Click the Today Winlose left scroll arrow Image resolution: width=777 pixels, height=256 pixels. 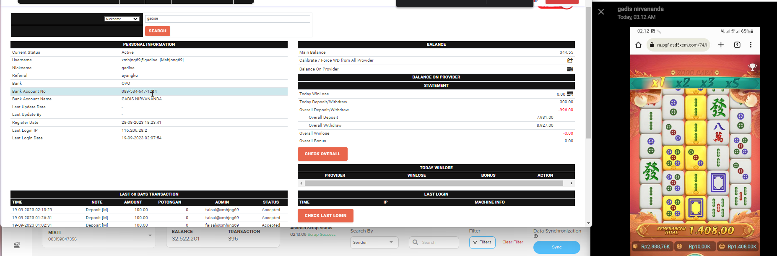point(301,183)
